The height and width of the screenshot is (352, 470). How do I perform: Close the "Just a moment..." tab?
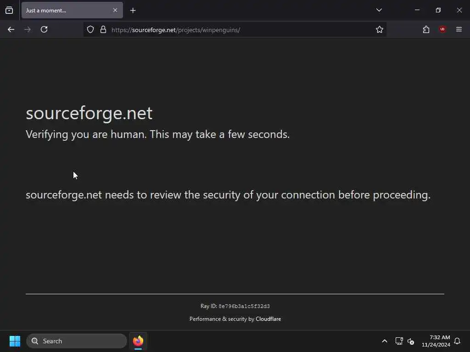(115, 10)
